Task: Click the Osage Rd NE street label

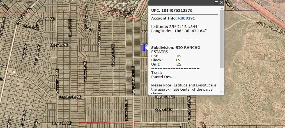Action: pyautogui.click(x=61, y=123)
